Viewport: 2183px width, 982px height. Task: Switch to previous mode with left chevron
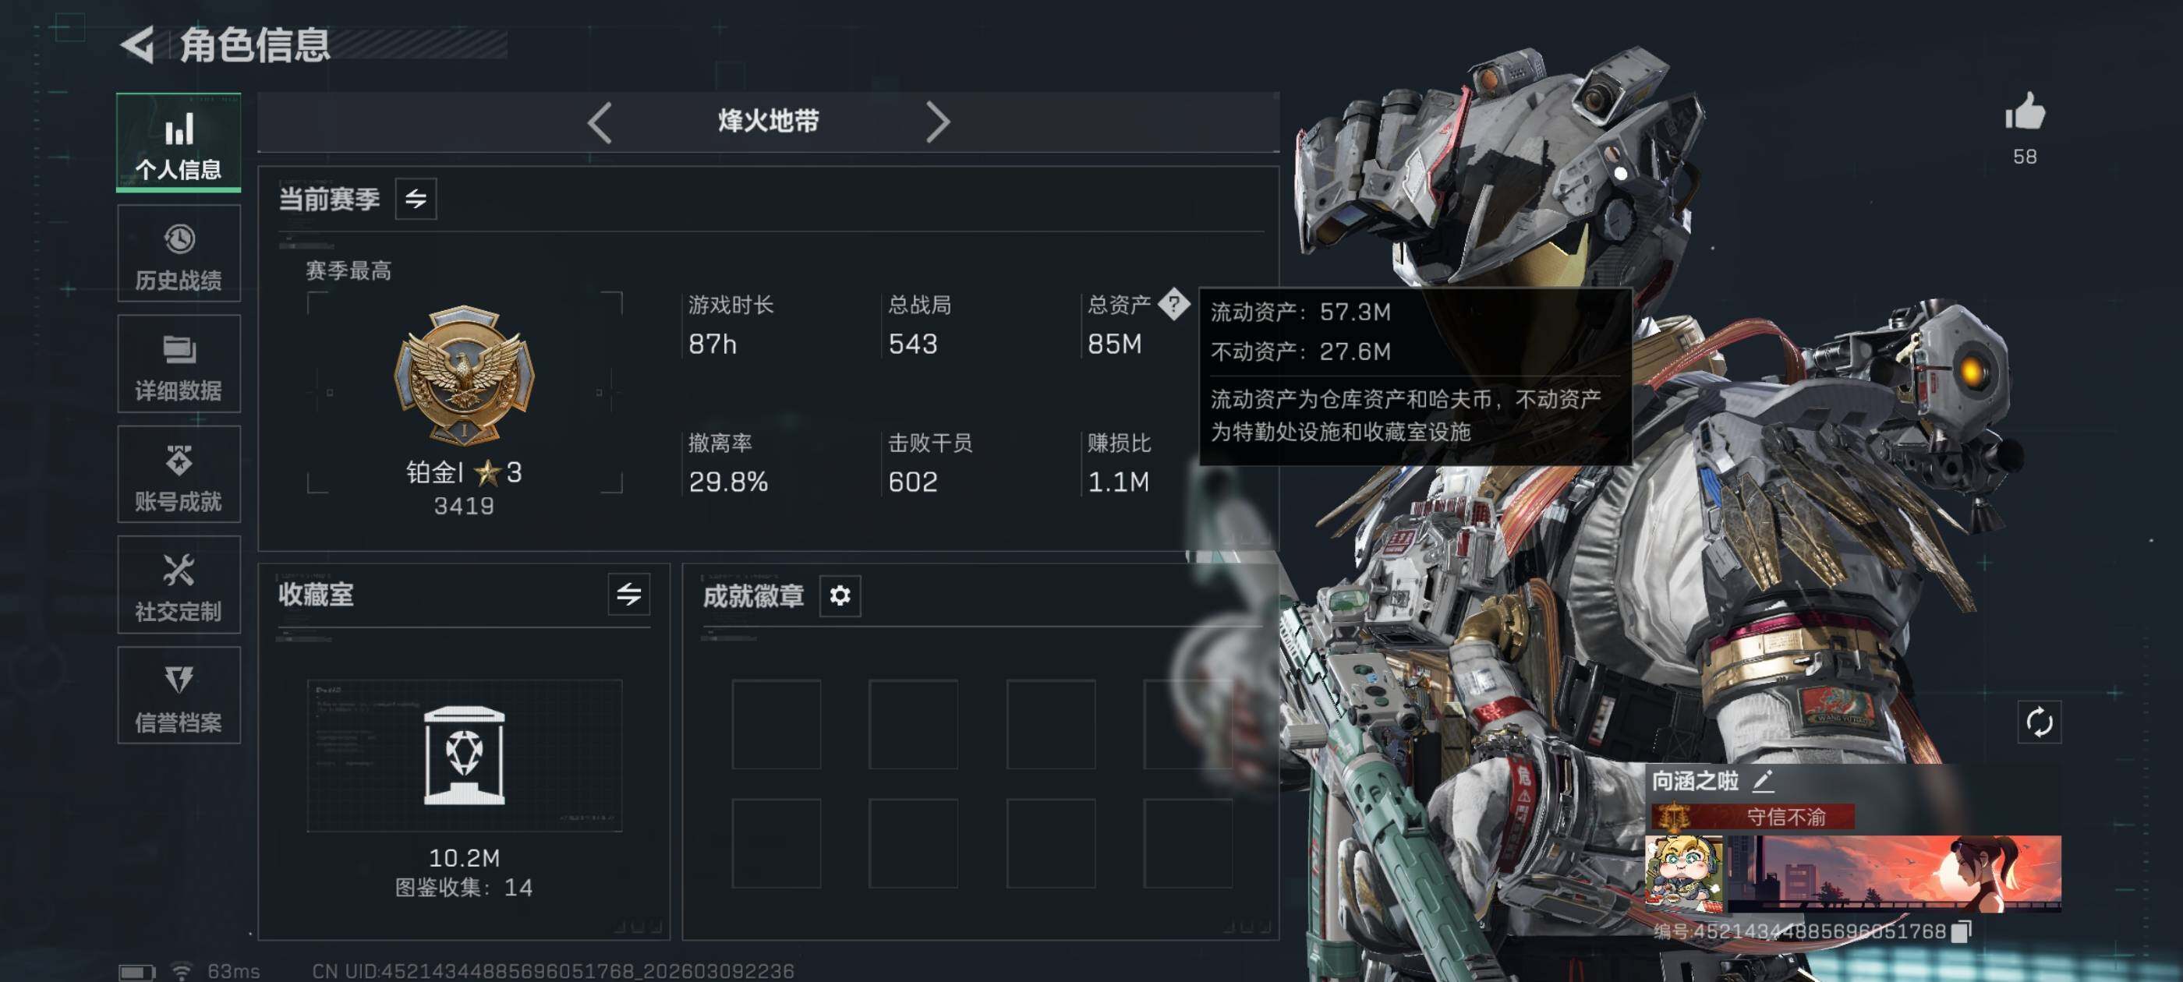click(x=600, y=123)
